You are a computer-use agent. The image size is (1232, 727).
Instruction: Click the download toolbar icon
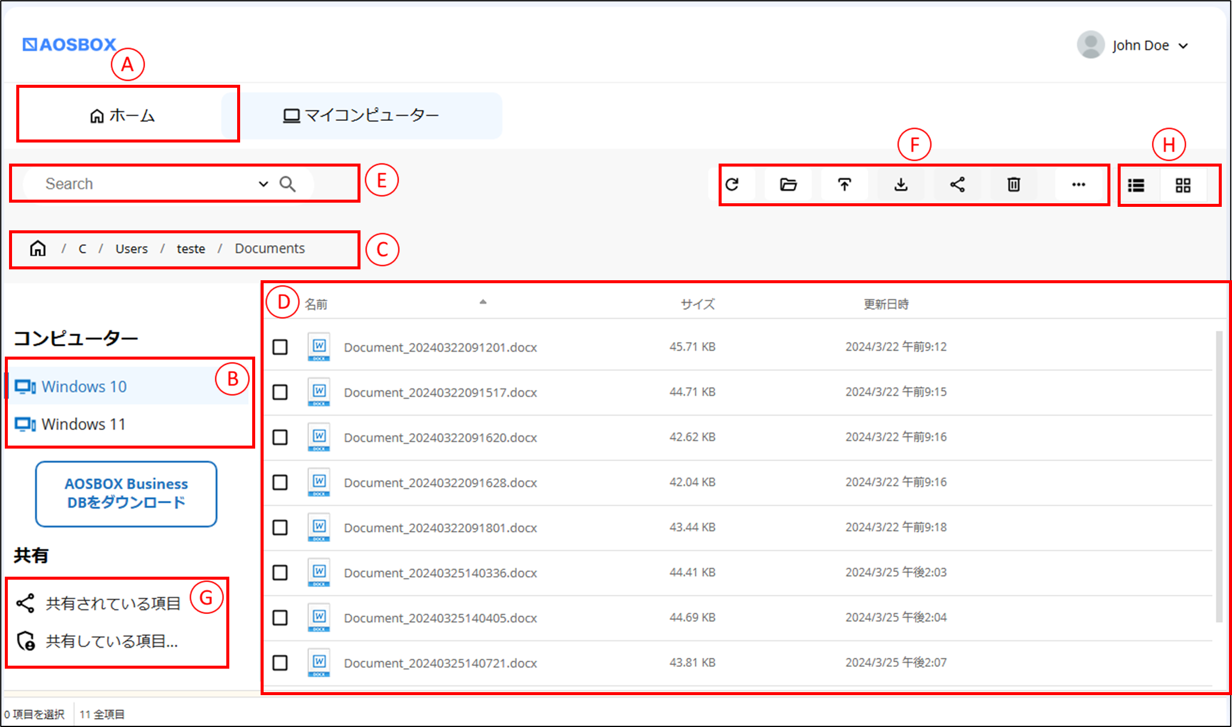pos(901,185)
